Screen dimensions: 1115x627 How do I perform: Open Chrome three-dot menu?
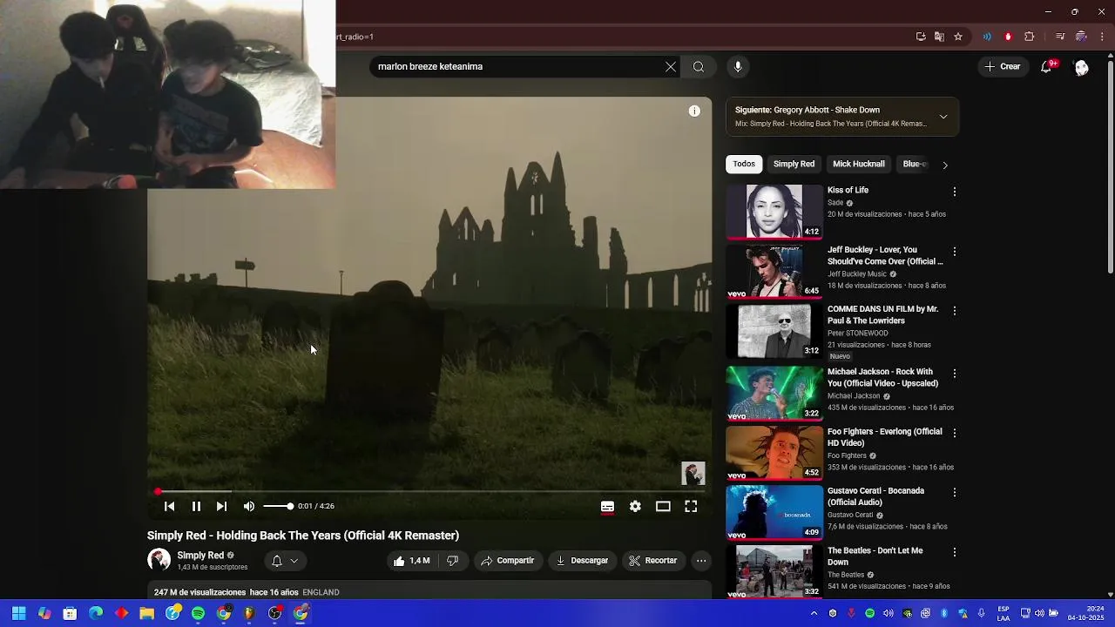coord(1103,37)
